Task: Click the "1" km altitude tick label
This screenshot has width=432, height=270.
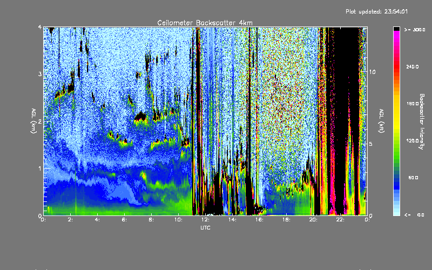Action: (x=40, y=168)
